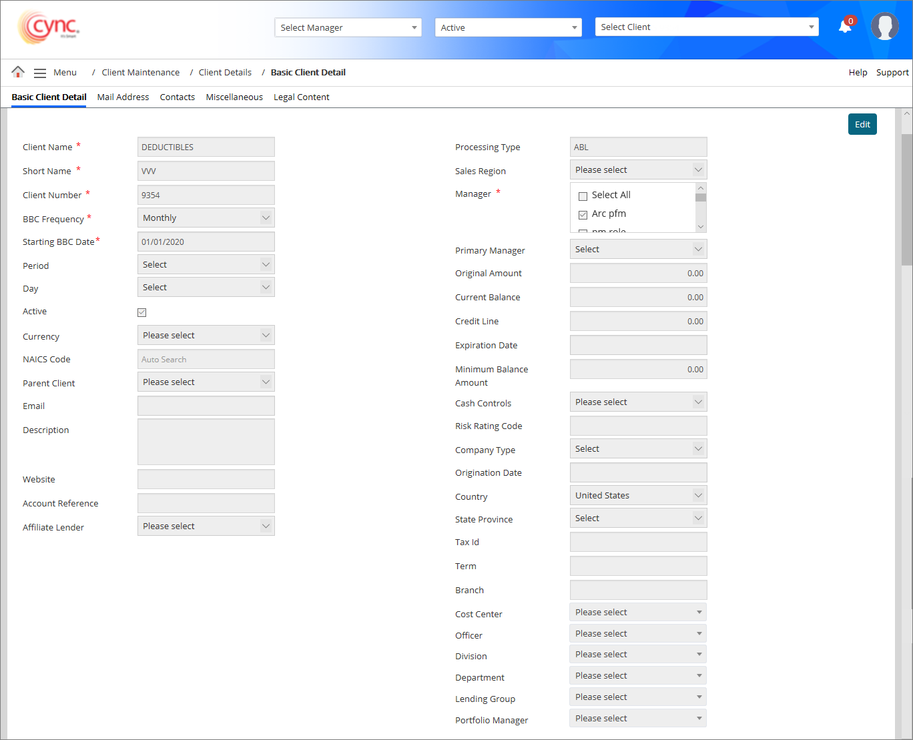
Task: Open the notifications bell icon
Action: coord(845,27)
